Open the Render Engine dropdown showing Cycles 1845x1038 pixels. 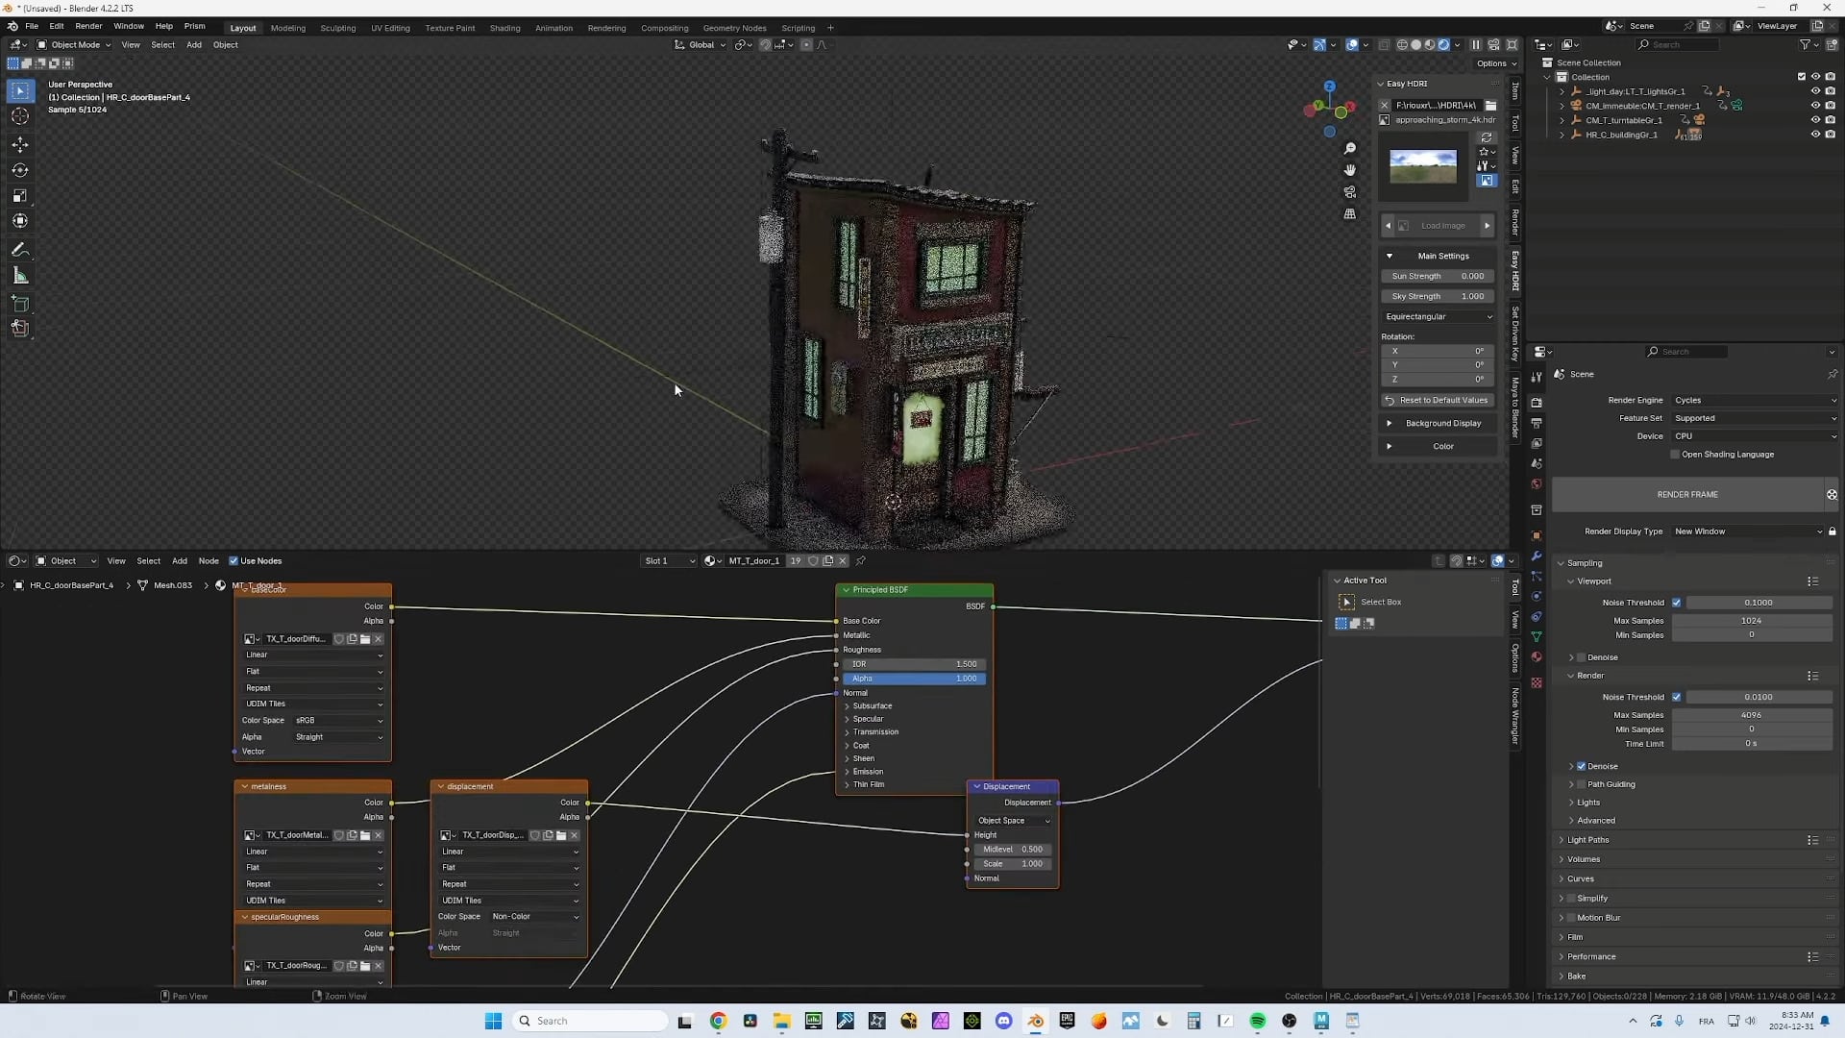(1754, 400)
